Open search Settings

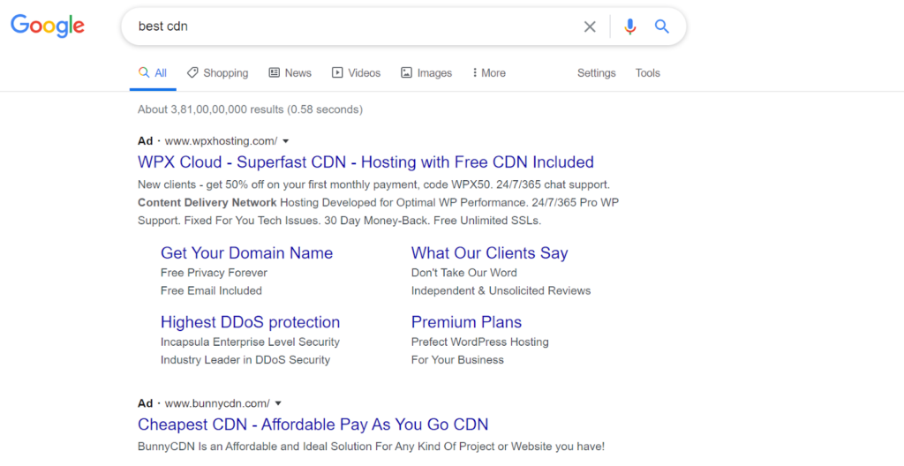596,73
